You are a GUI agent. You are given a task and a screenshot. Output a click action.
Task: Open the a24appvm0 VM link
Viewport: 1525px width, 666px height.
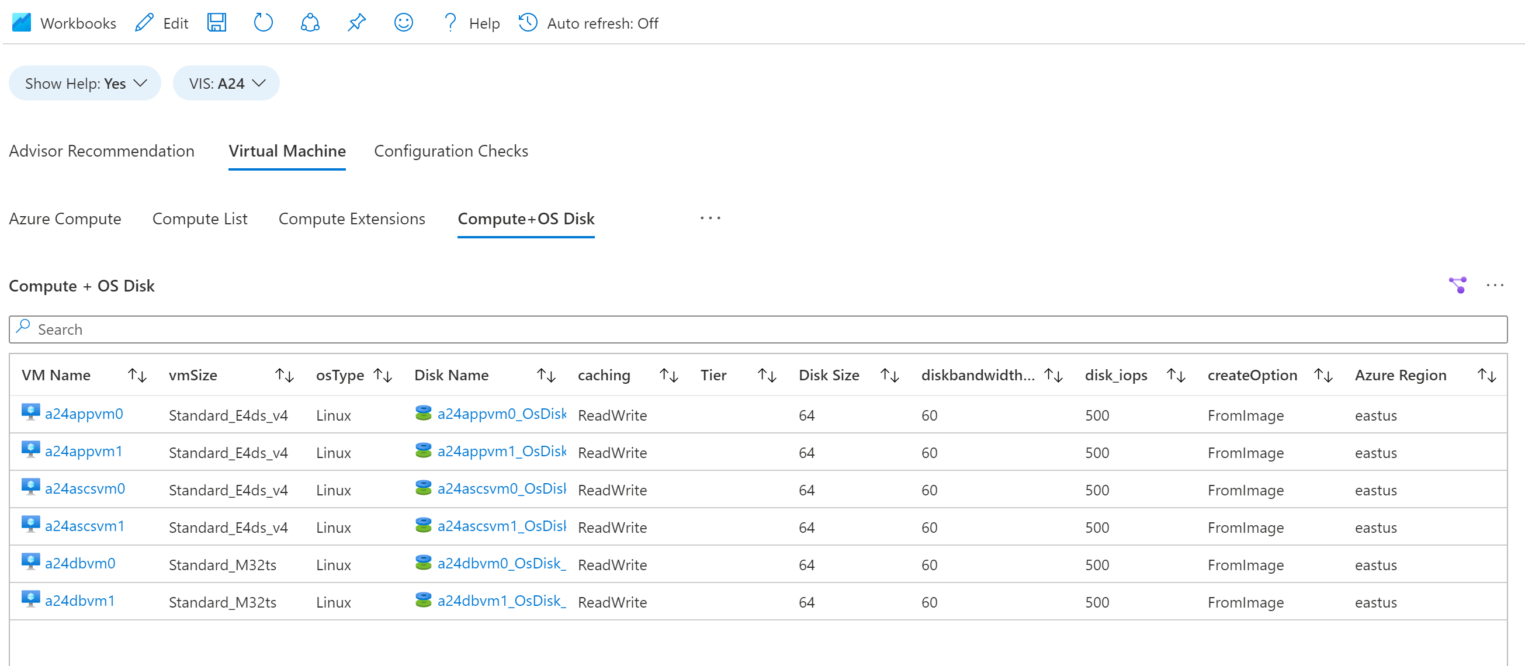pos(84,414)
